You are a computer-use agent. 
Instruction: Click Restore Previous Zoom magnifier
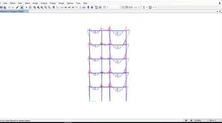click(42, 7)
